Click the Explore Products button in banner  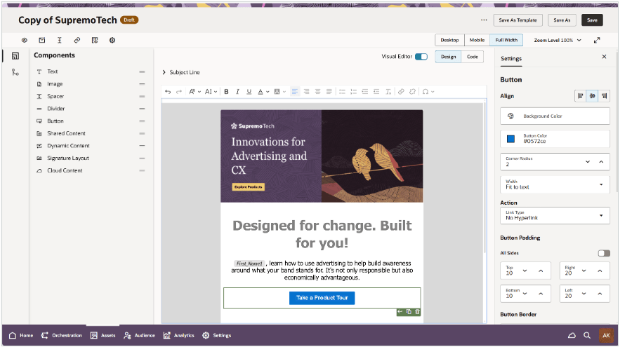[x=249, y=187]
